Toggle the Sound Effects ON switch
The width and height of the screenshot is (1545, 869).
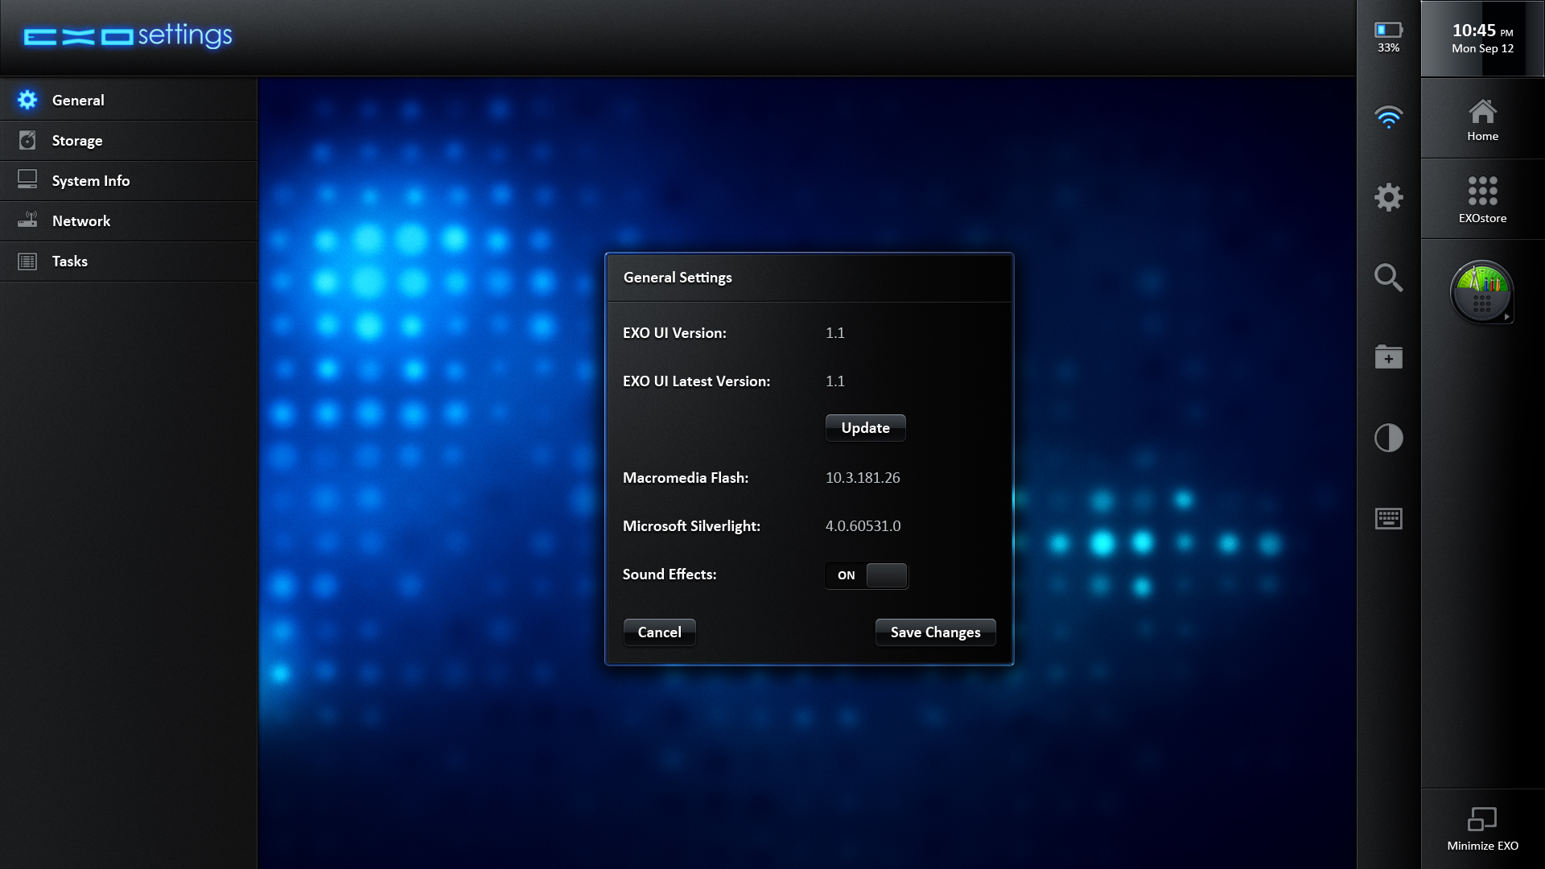pos(867,575)
